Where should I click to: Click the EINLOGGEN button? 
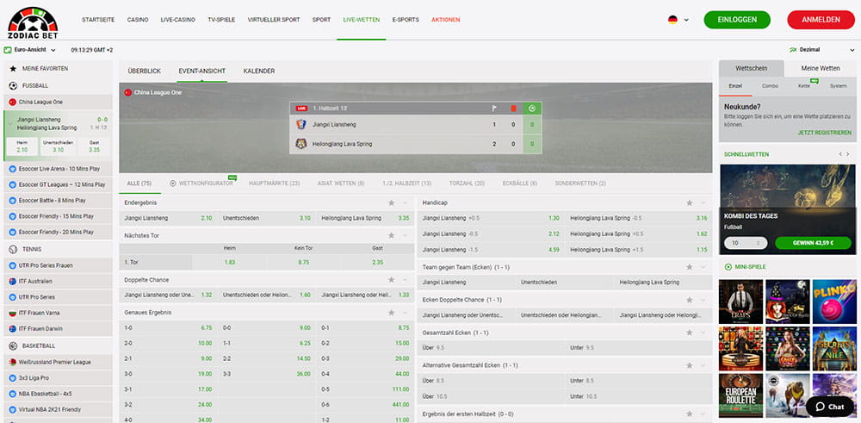coord(737,20)
